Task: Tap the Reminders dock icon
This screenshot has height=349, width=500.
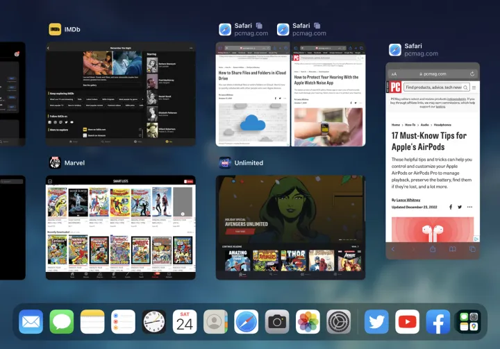Action: point(123,322)
